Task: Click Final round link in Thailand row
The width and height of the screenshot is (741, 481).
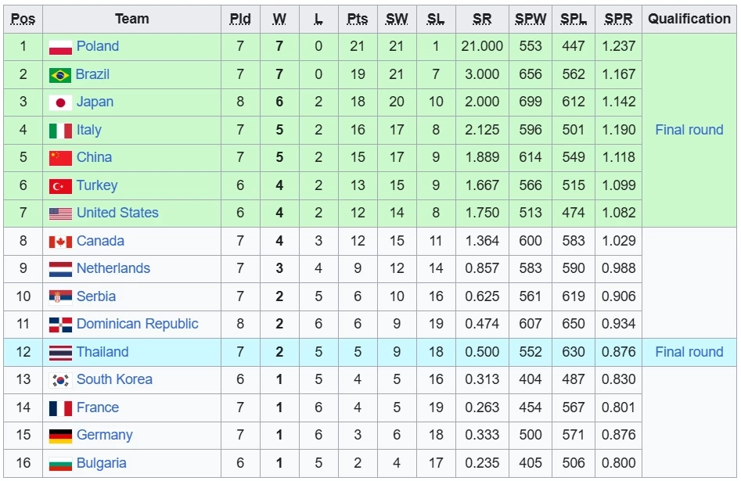Action: (689, 352)
